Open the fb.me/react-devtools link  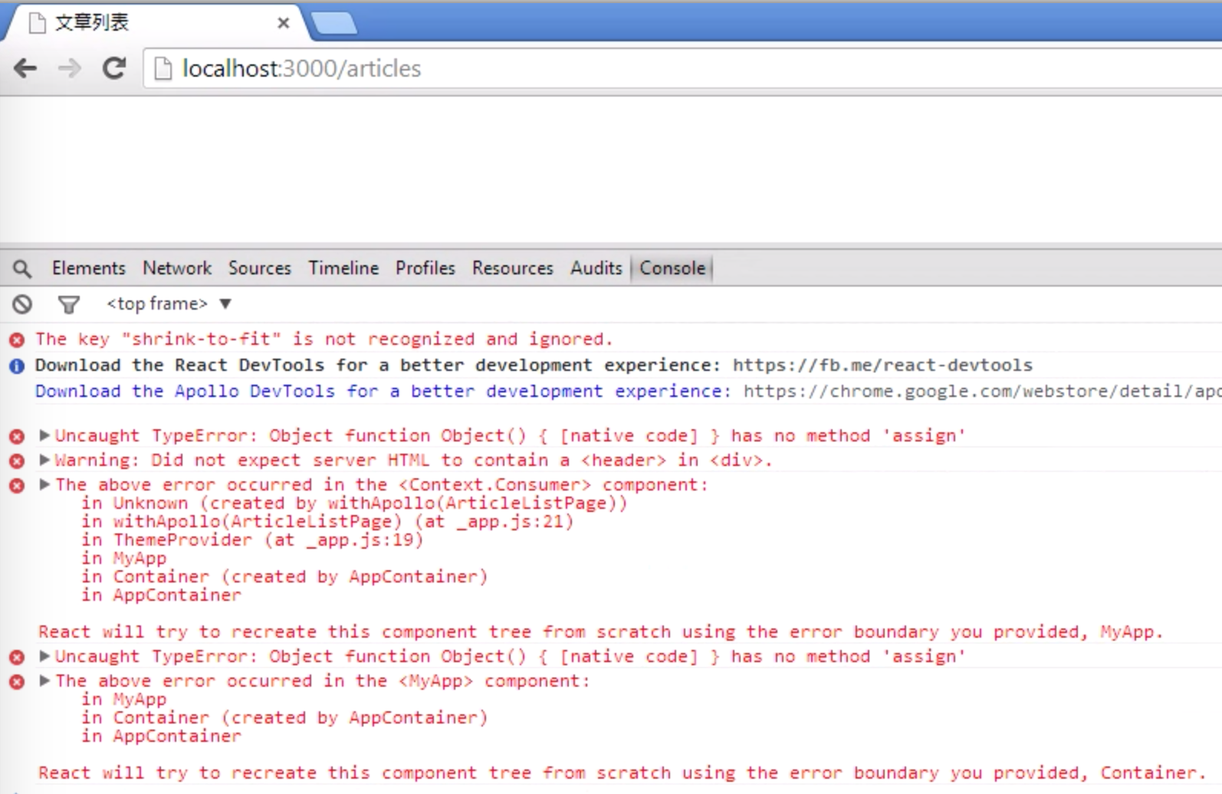tap(882, 365)
